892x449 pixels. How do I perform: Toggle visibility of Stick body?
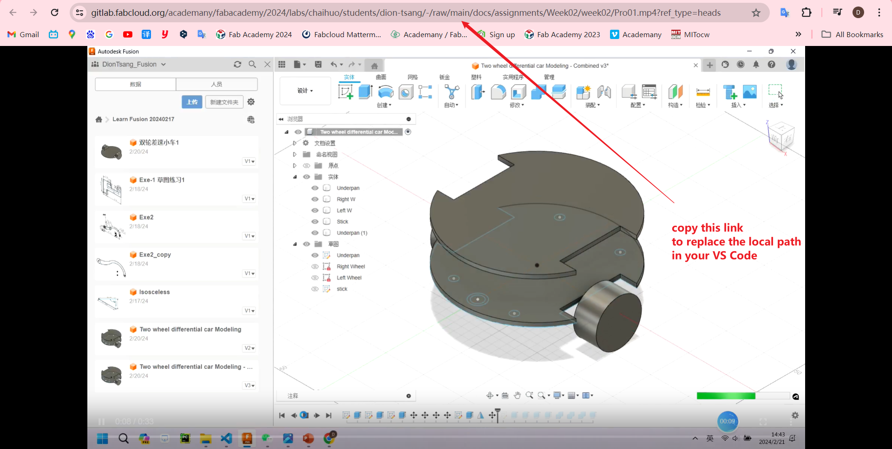pyautogui.click(x=315, y=221)
